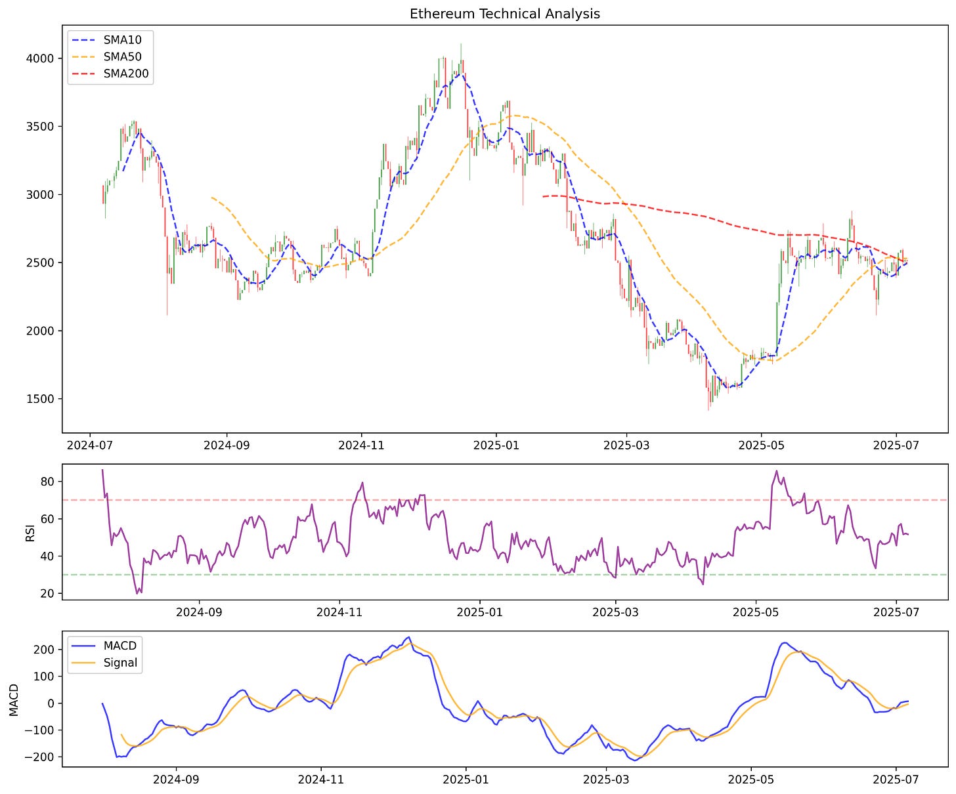Click the 2000 price axis tick label
Viewport: 956px width, 794px height.
pos(41,331)
